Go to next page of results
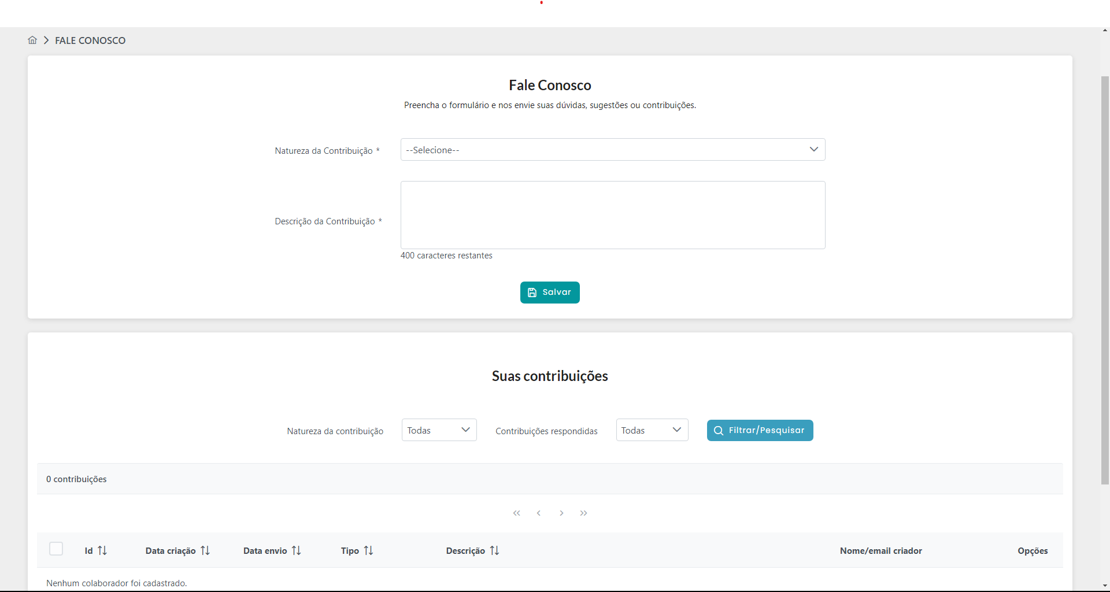Viewport: 1110px width, 592px height. point(561,513)
